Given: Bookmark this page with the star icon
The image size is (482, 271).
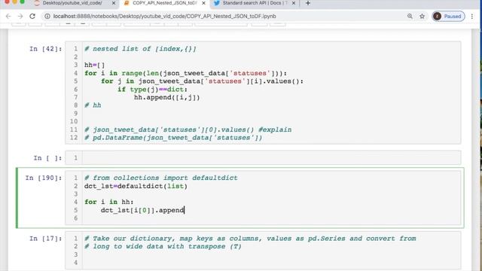Looking at the screenshot, I should [422, 17].
